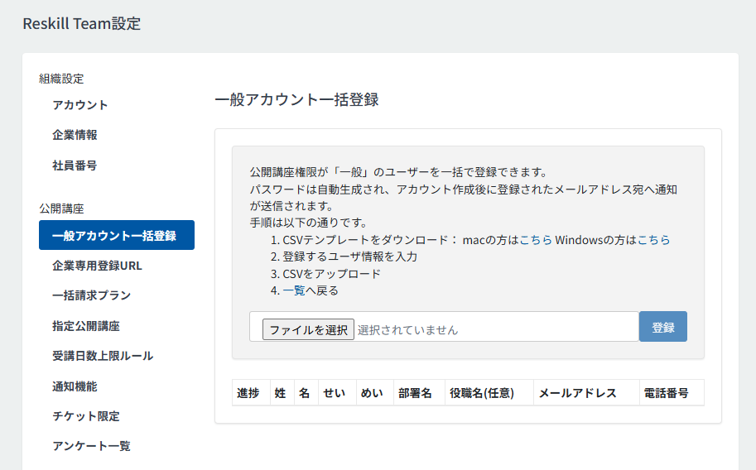Navigate to 一括請求プラン
The height and width of the screenshot is (470, 756).
pyautogui.click(x=91, y=295)
